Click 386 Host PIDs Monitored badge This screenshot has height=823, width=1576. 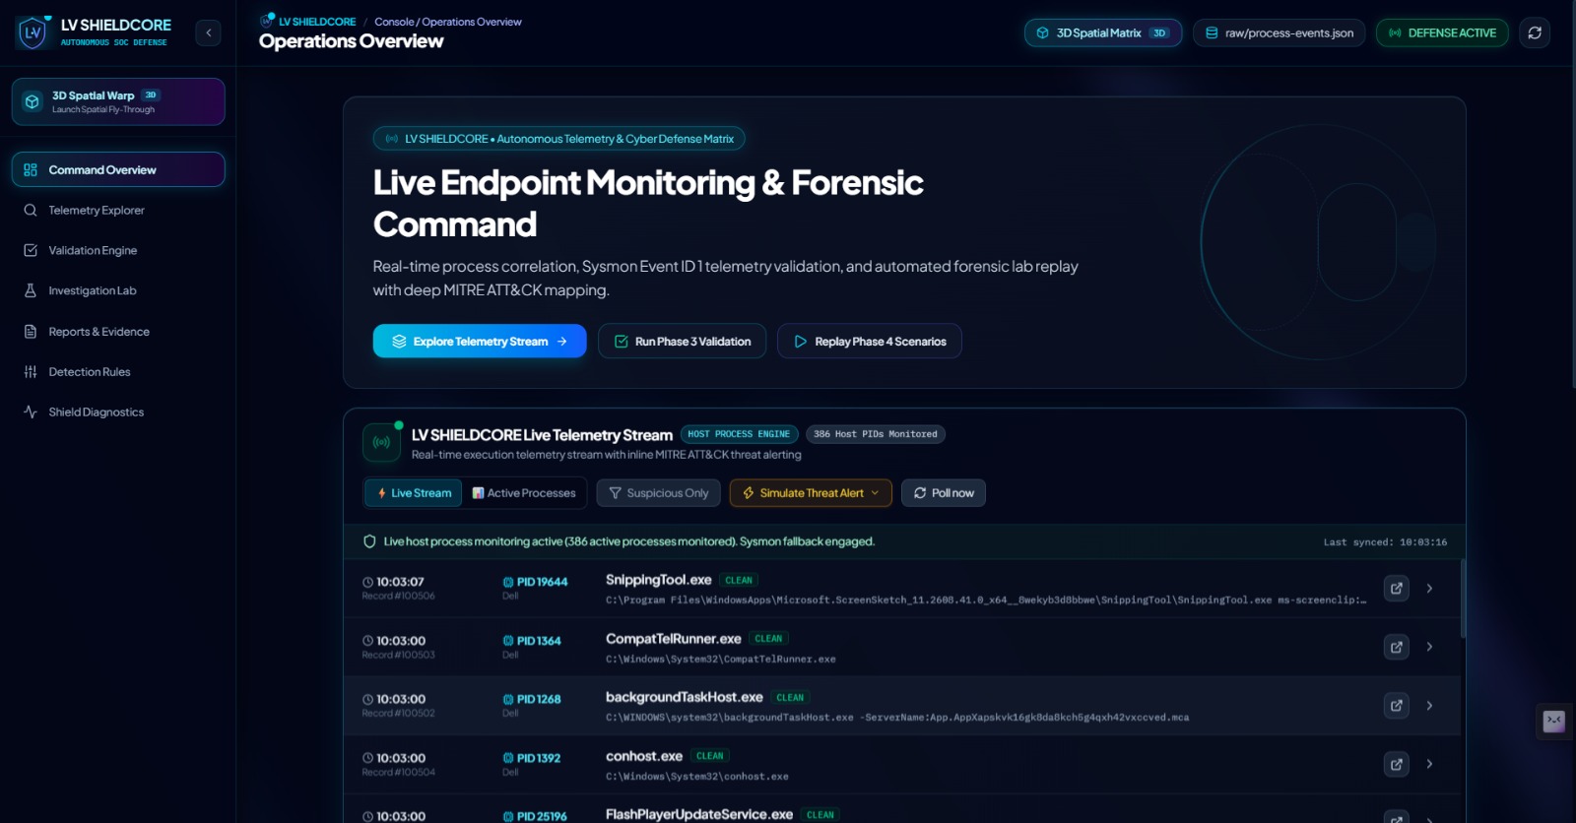coord(876,434)
